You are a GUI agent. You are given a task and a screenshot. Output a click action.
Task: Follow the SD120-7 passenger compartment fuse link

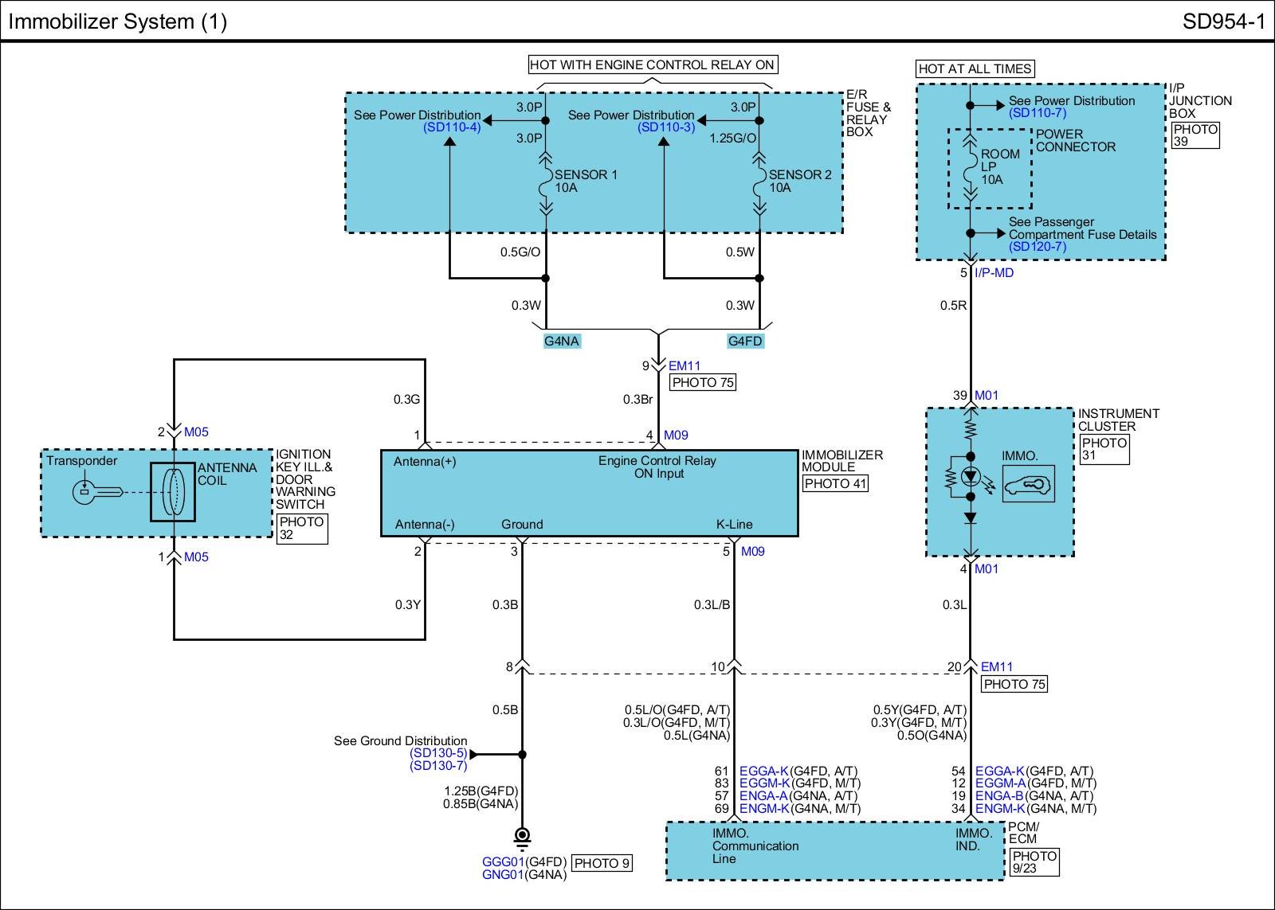tap(1038, 247)
